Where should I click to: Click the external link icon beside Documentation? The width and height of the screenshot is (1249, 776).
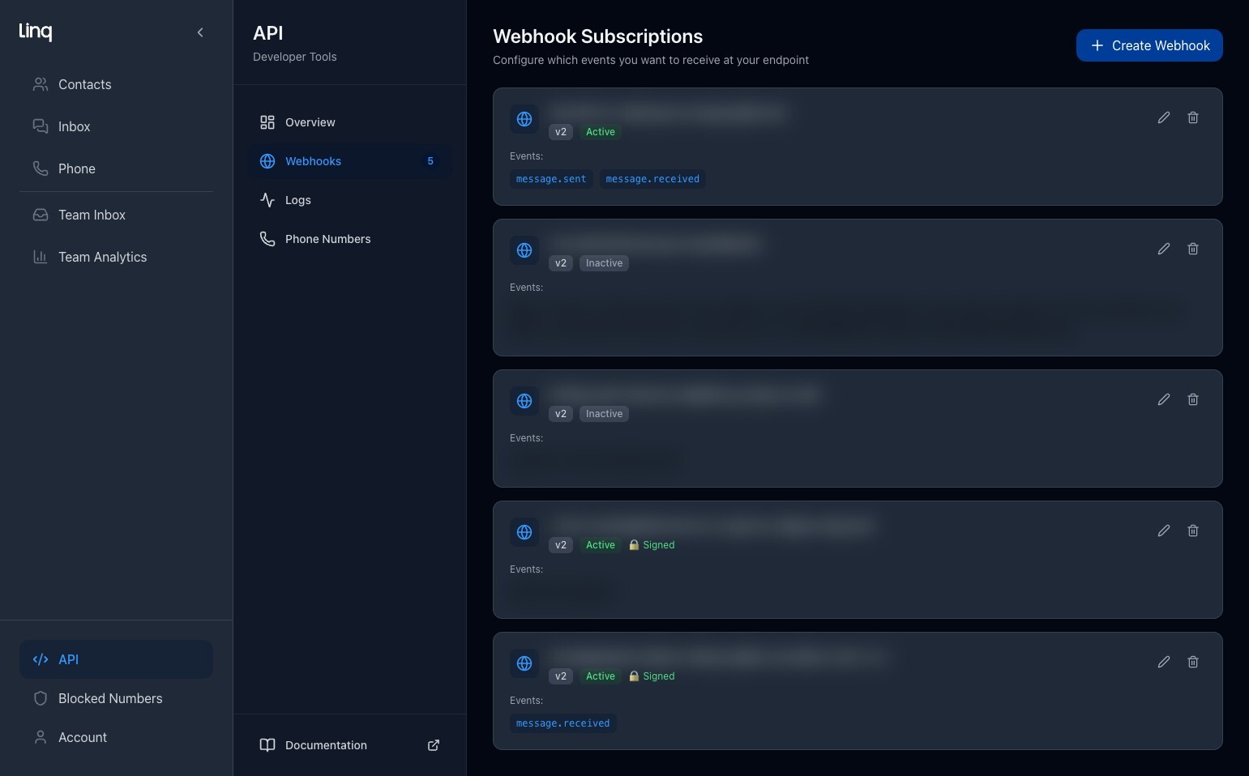(x=434, y=745)
